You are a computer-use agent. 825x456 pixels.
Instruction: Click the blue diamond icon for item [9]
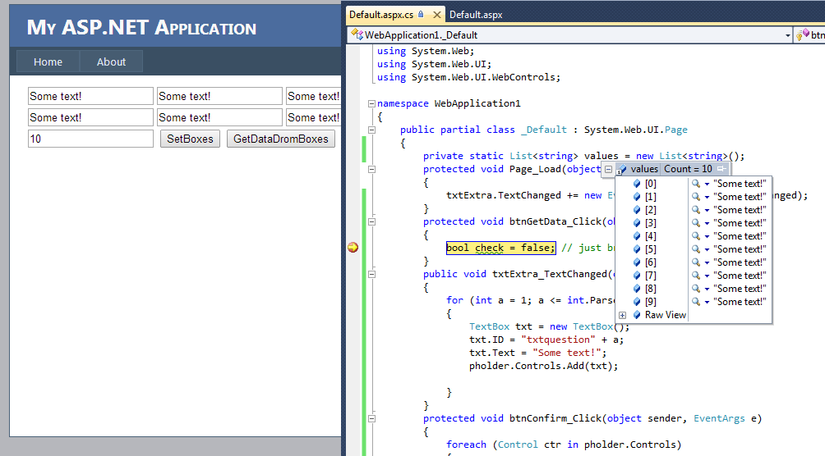tap(637, 302)
